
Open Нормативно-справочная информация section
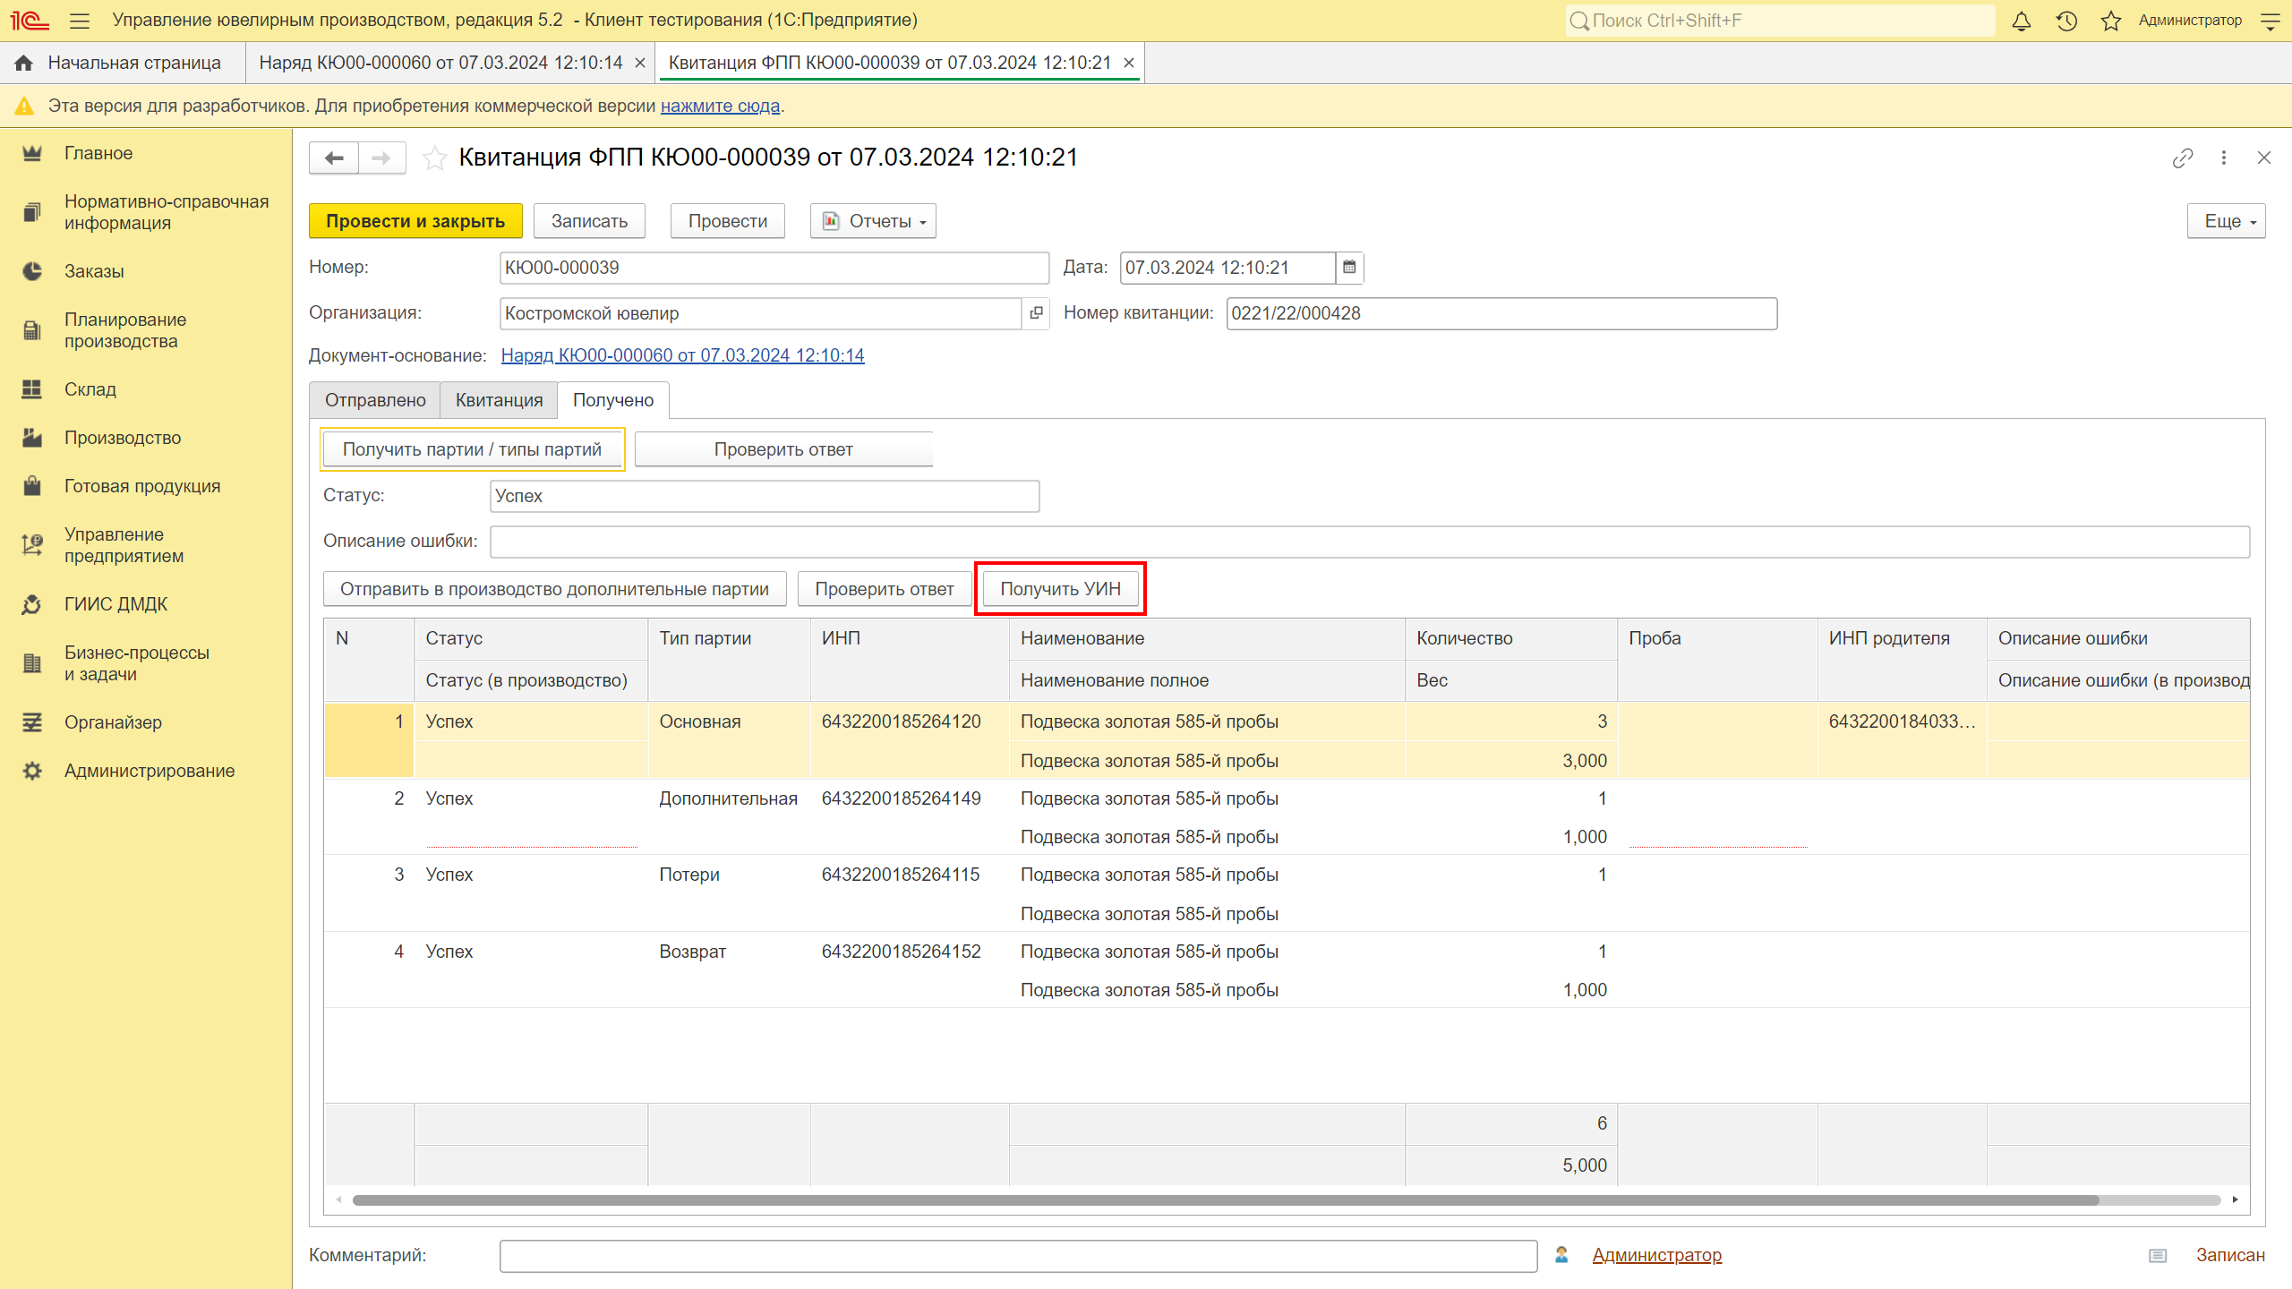(167, 212)
